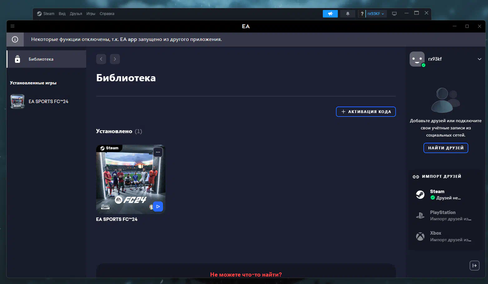This screenshot has width=488, height=284.
Task: Click the Steam Big Picture monitor icon
Action: point(394,14)
